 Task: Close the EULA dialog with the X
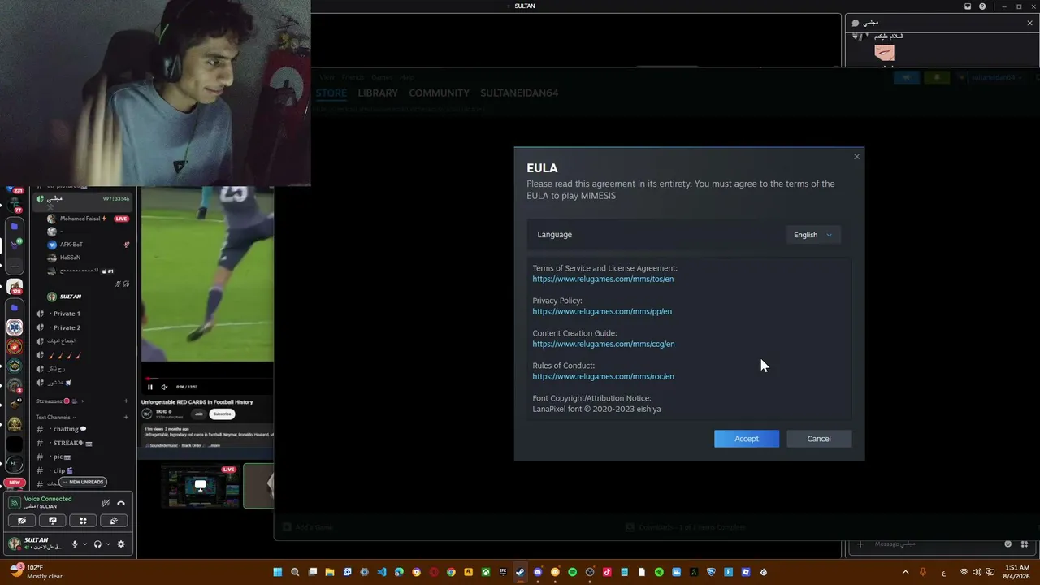856,157
